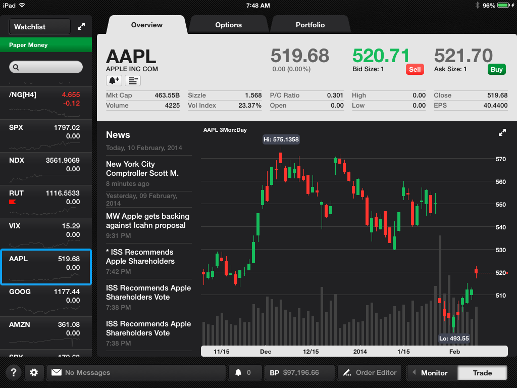Select the Monitor mode
This screenshot has height=388, width=517.
coord(432,373)
